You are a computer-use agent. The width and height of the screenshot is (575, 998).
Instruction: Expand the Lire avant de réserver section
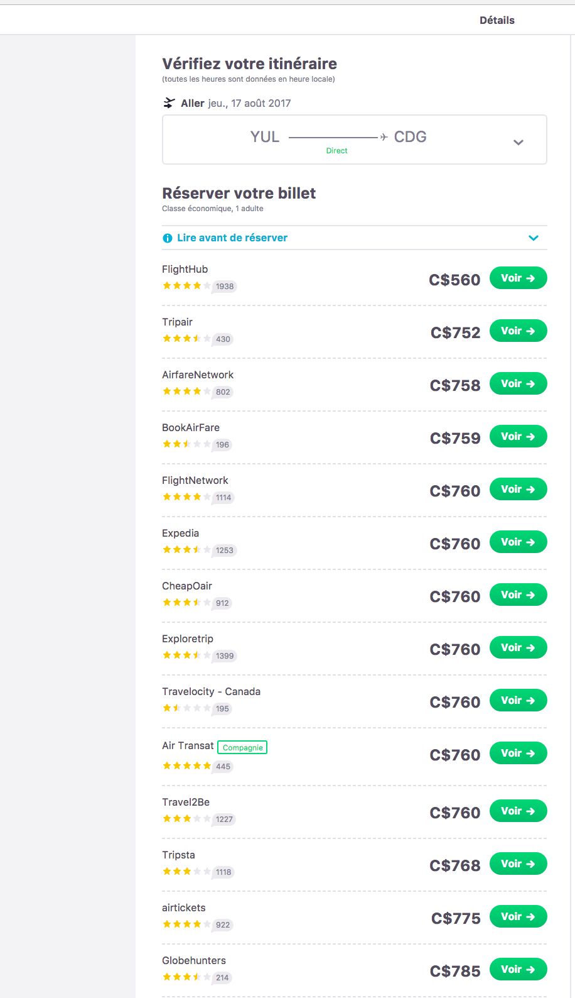pyautogui.click(x=534, y=238)
